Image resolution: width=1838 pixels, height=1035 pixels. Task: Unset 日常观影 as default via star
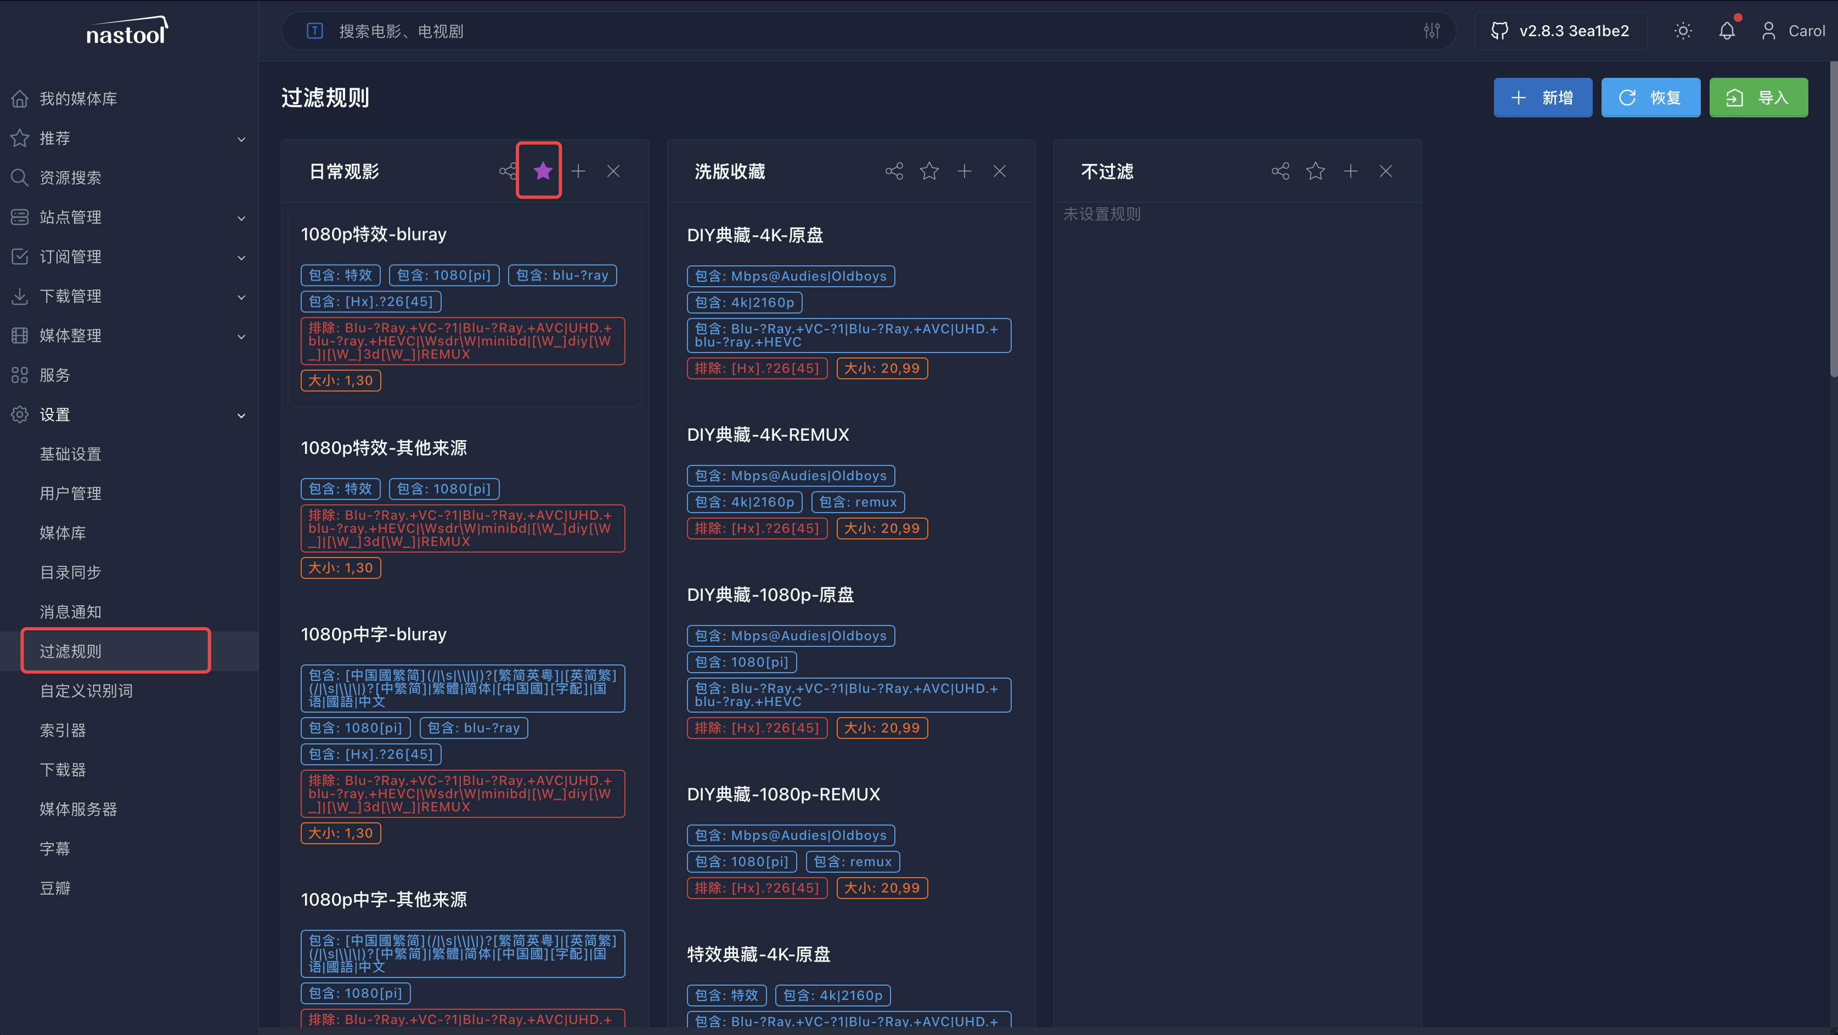click(x=542, y=171)
